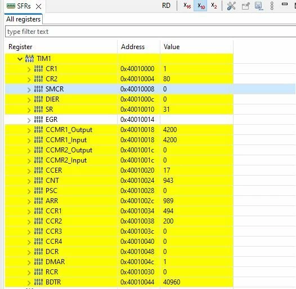Click the binary icon beside DMAR

(38, 262)
